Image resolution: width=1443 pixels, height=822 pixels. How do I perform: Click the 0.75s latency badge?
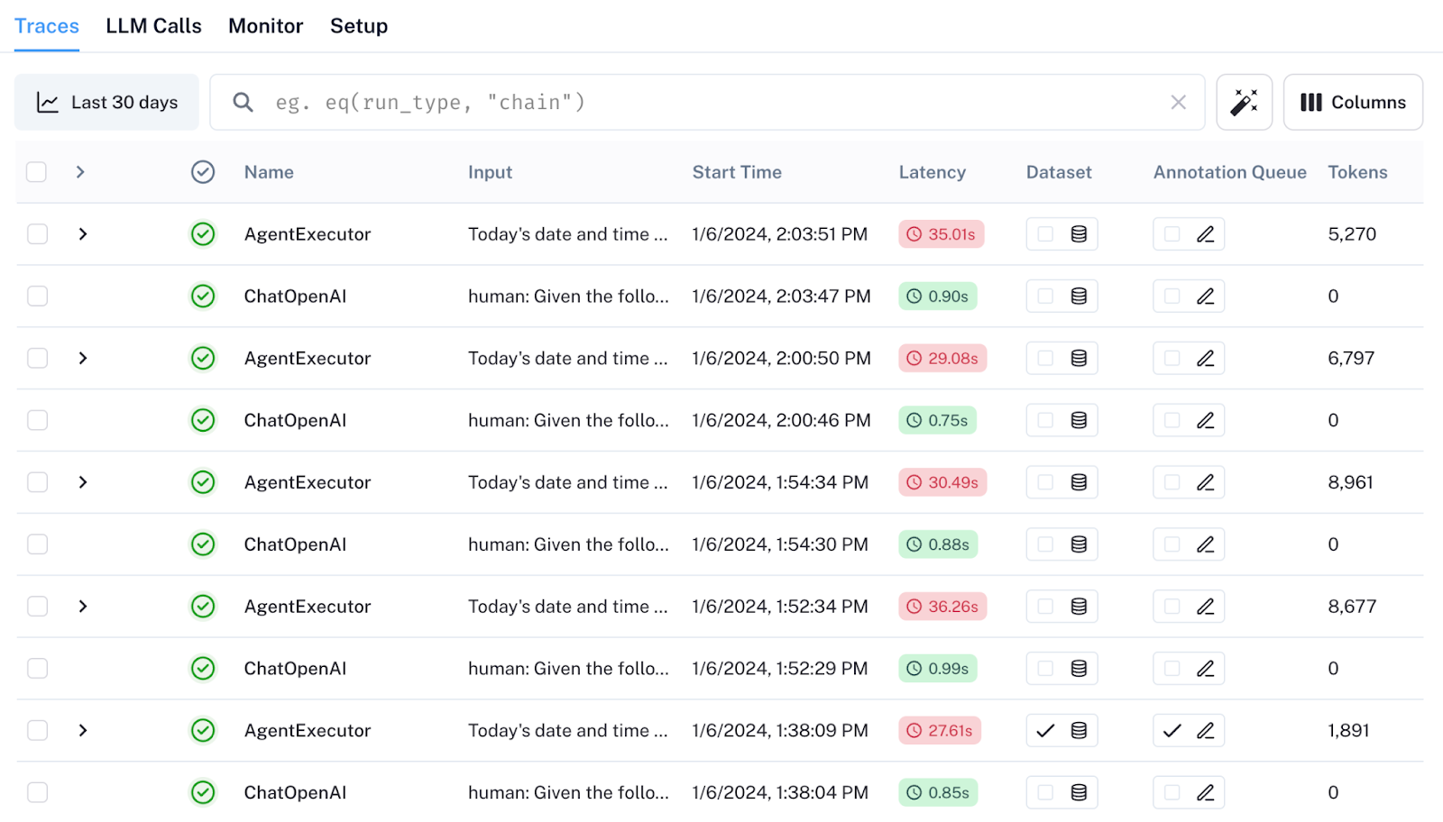(937, 420)
